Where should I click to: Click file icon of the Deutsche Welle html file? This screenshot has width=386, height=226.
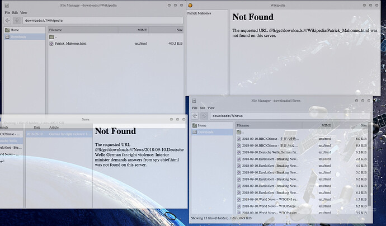(238, 152)
